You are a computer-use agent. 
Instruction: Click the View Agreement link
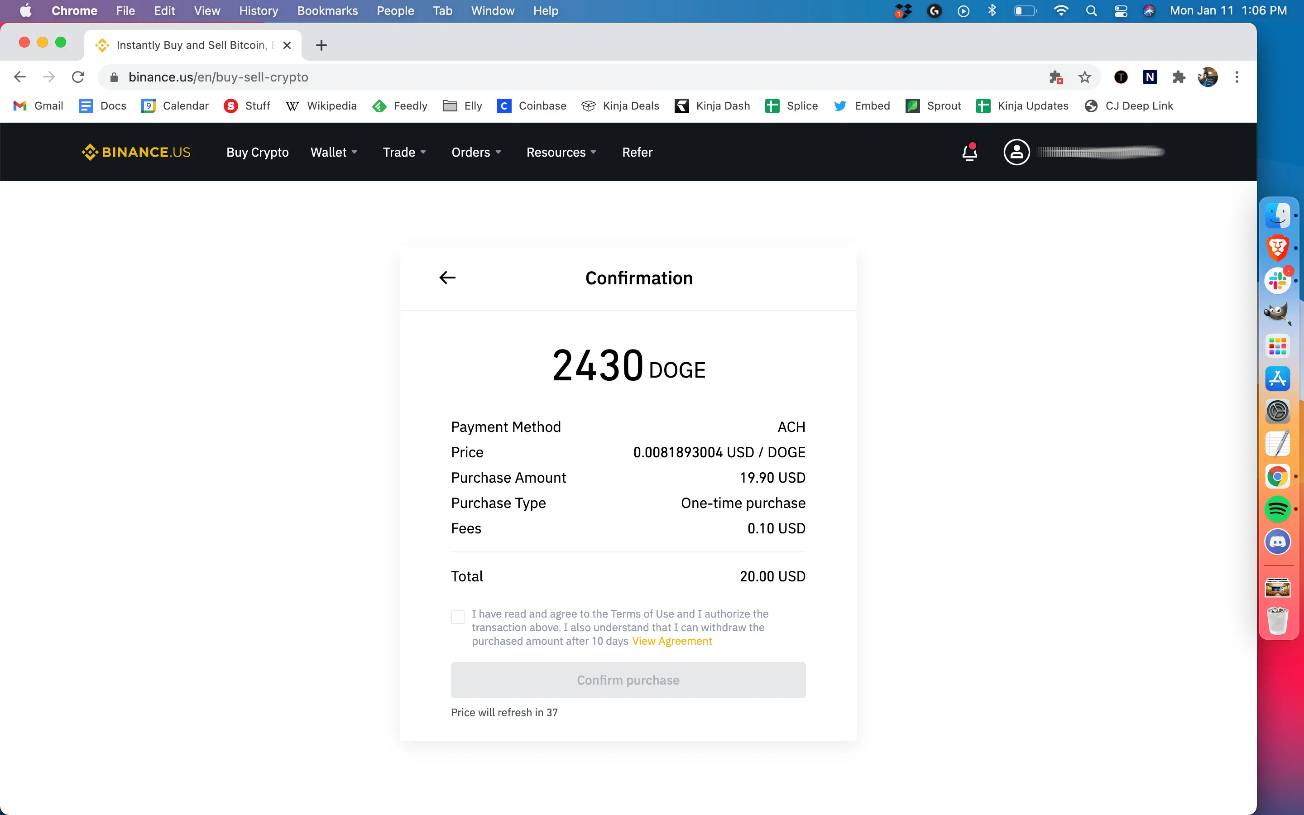pyautogui.click(x=672, y=641)
